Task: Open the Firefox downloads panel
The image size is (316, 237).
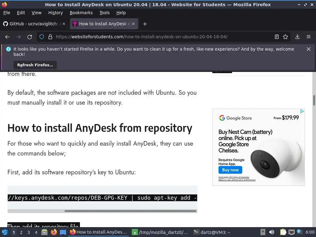Action: click(297, 37)
